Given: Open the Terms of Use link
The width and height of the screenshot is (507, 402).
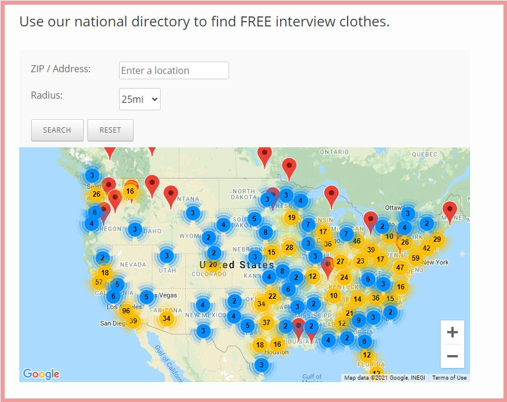Looking at the screenshot, I should (x=449, y=378).
